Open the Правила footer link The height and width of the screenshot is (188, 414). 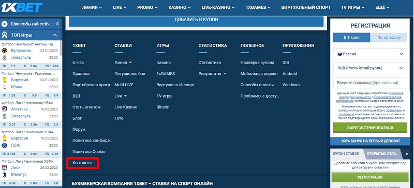(81, 74)
